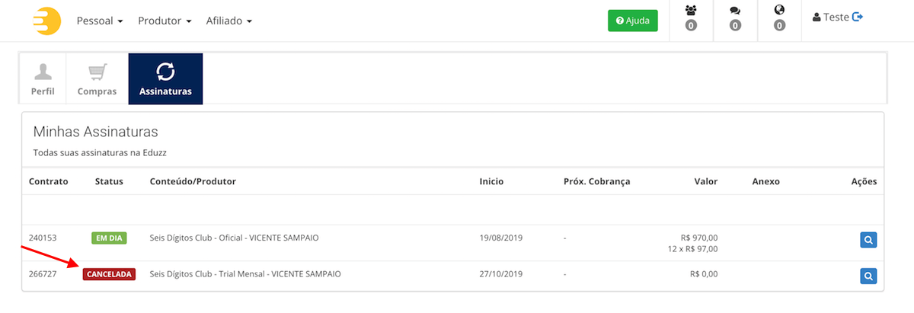Expand the Produtor dropdown menu

pyautogui.click(x=165, y=21)
